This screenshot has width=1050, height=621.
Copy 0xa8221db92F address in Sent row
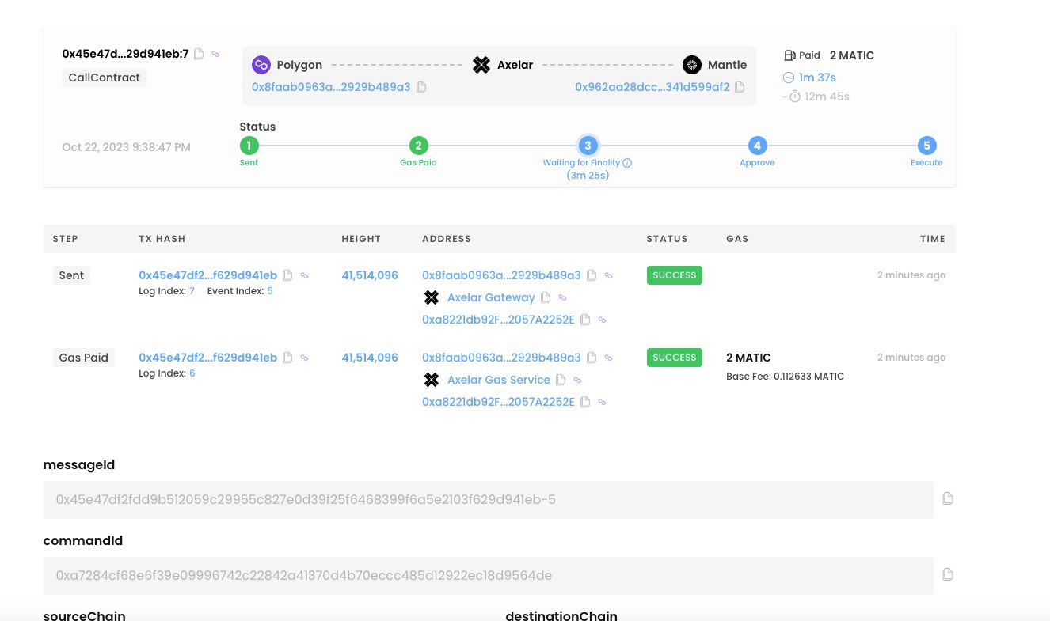pos(585,320)
